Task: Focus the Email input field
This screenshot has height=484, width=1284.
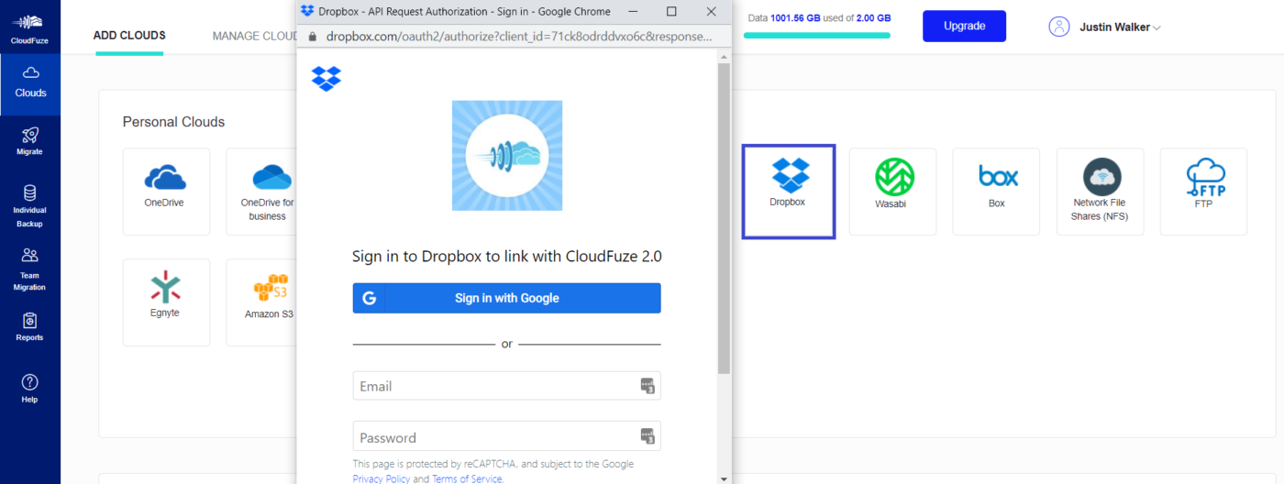Action: pyautogui.click(x=507, y=386)
